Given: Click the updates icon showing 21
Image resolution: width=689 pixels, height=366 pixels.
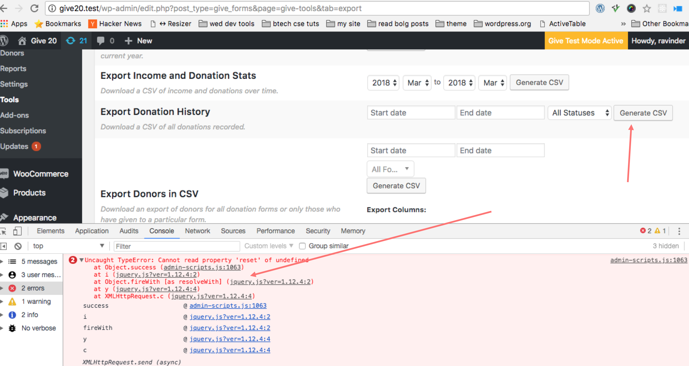Looking at the screenshot, I should point(76,41).
